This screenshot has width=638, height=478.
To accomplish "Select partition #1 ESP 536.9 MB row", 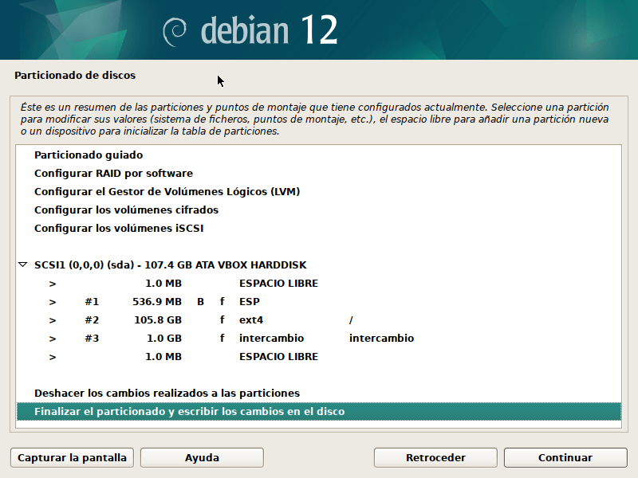I will click(318, 302).
